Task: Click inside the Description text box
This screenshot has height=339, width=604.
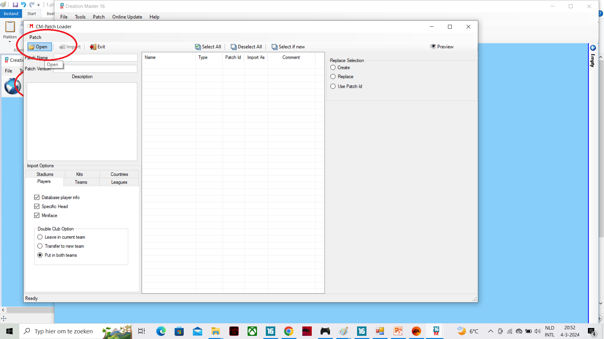Action: click(82, 122)
